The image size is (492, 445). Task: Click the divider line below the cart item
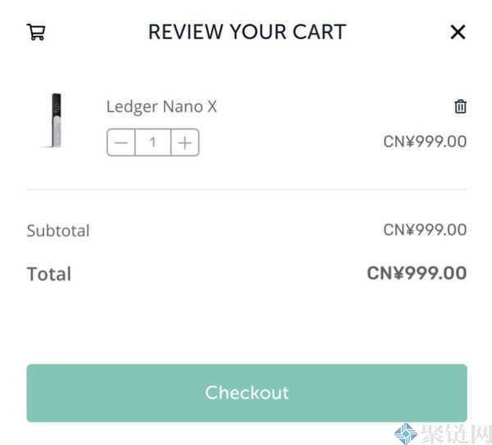[247, 189]
